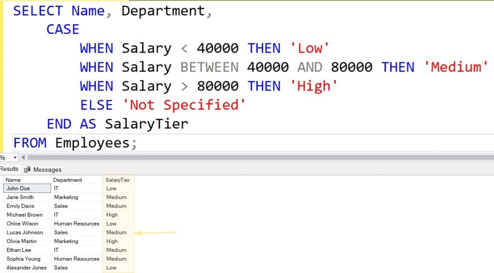Select the John Doe cell

(27, 188)
